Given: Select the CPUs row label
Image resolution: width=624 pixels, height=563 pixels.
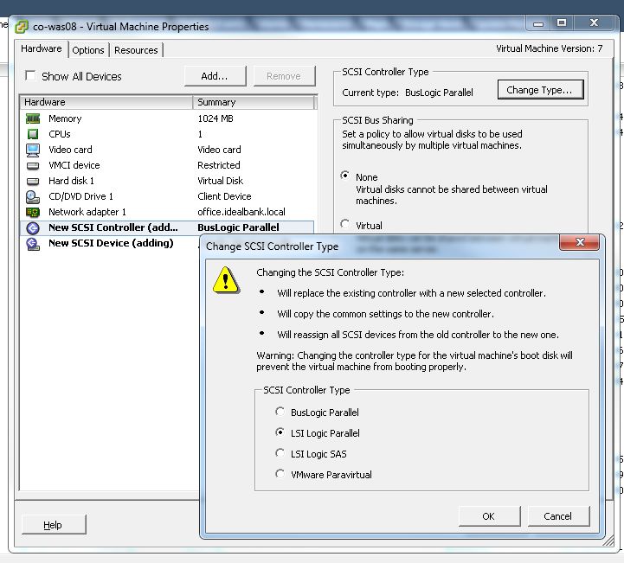Looking at the screenshot, I should point(60,134).
